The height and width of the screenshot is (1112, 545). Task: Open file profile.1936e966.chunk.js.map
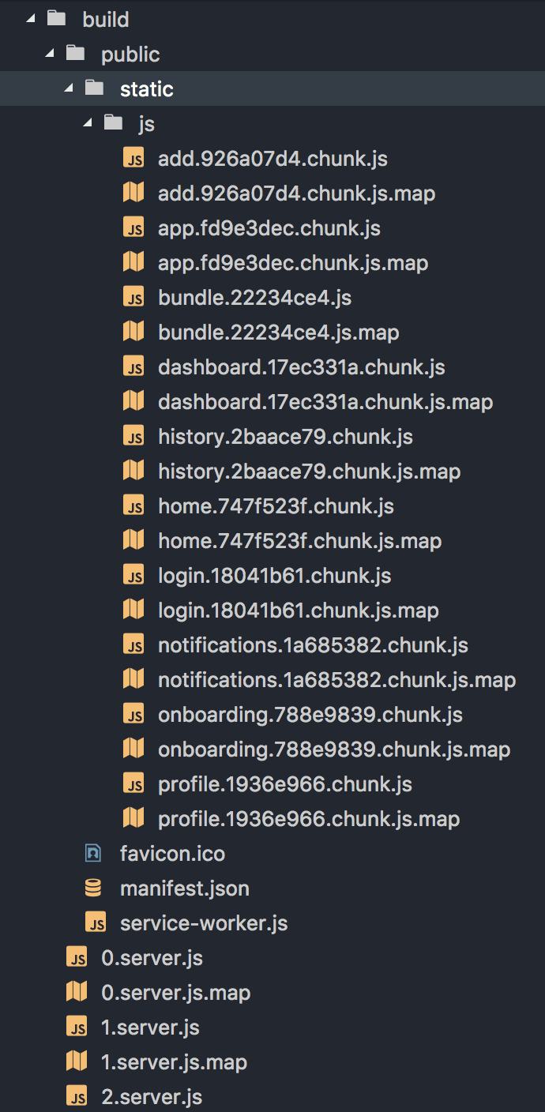tap(309, 819)
